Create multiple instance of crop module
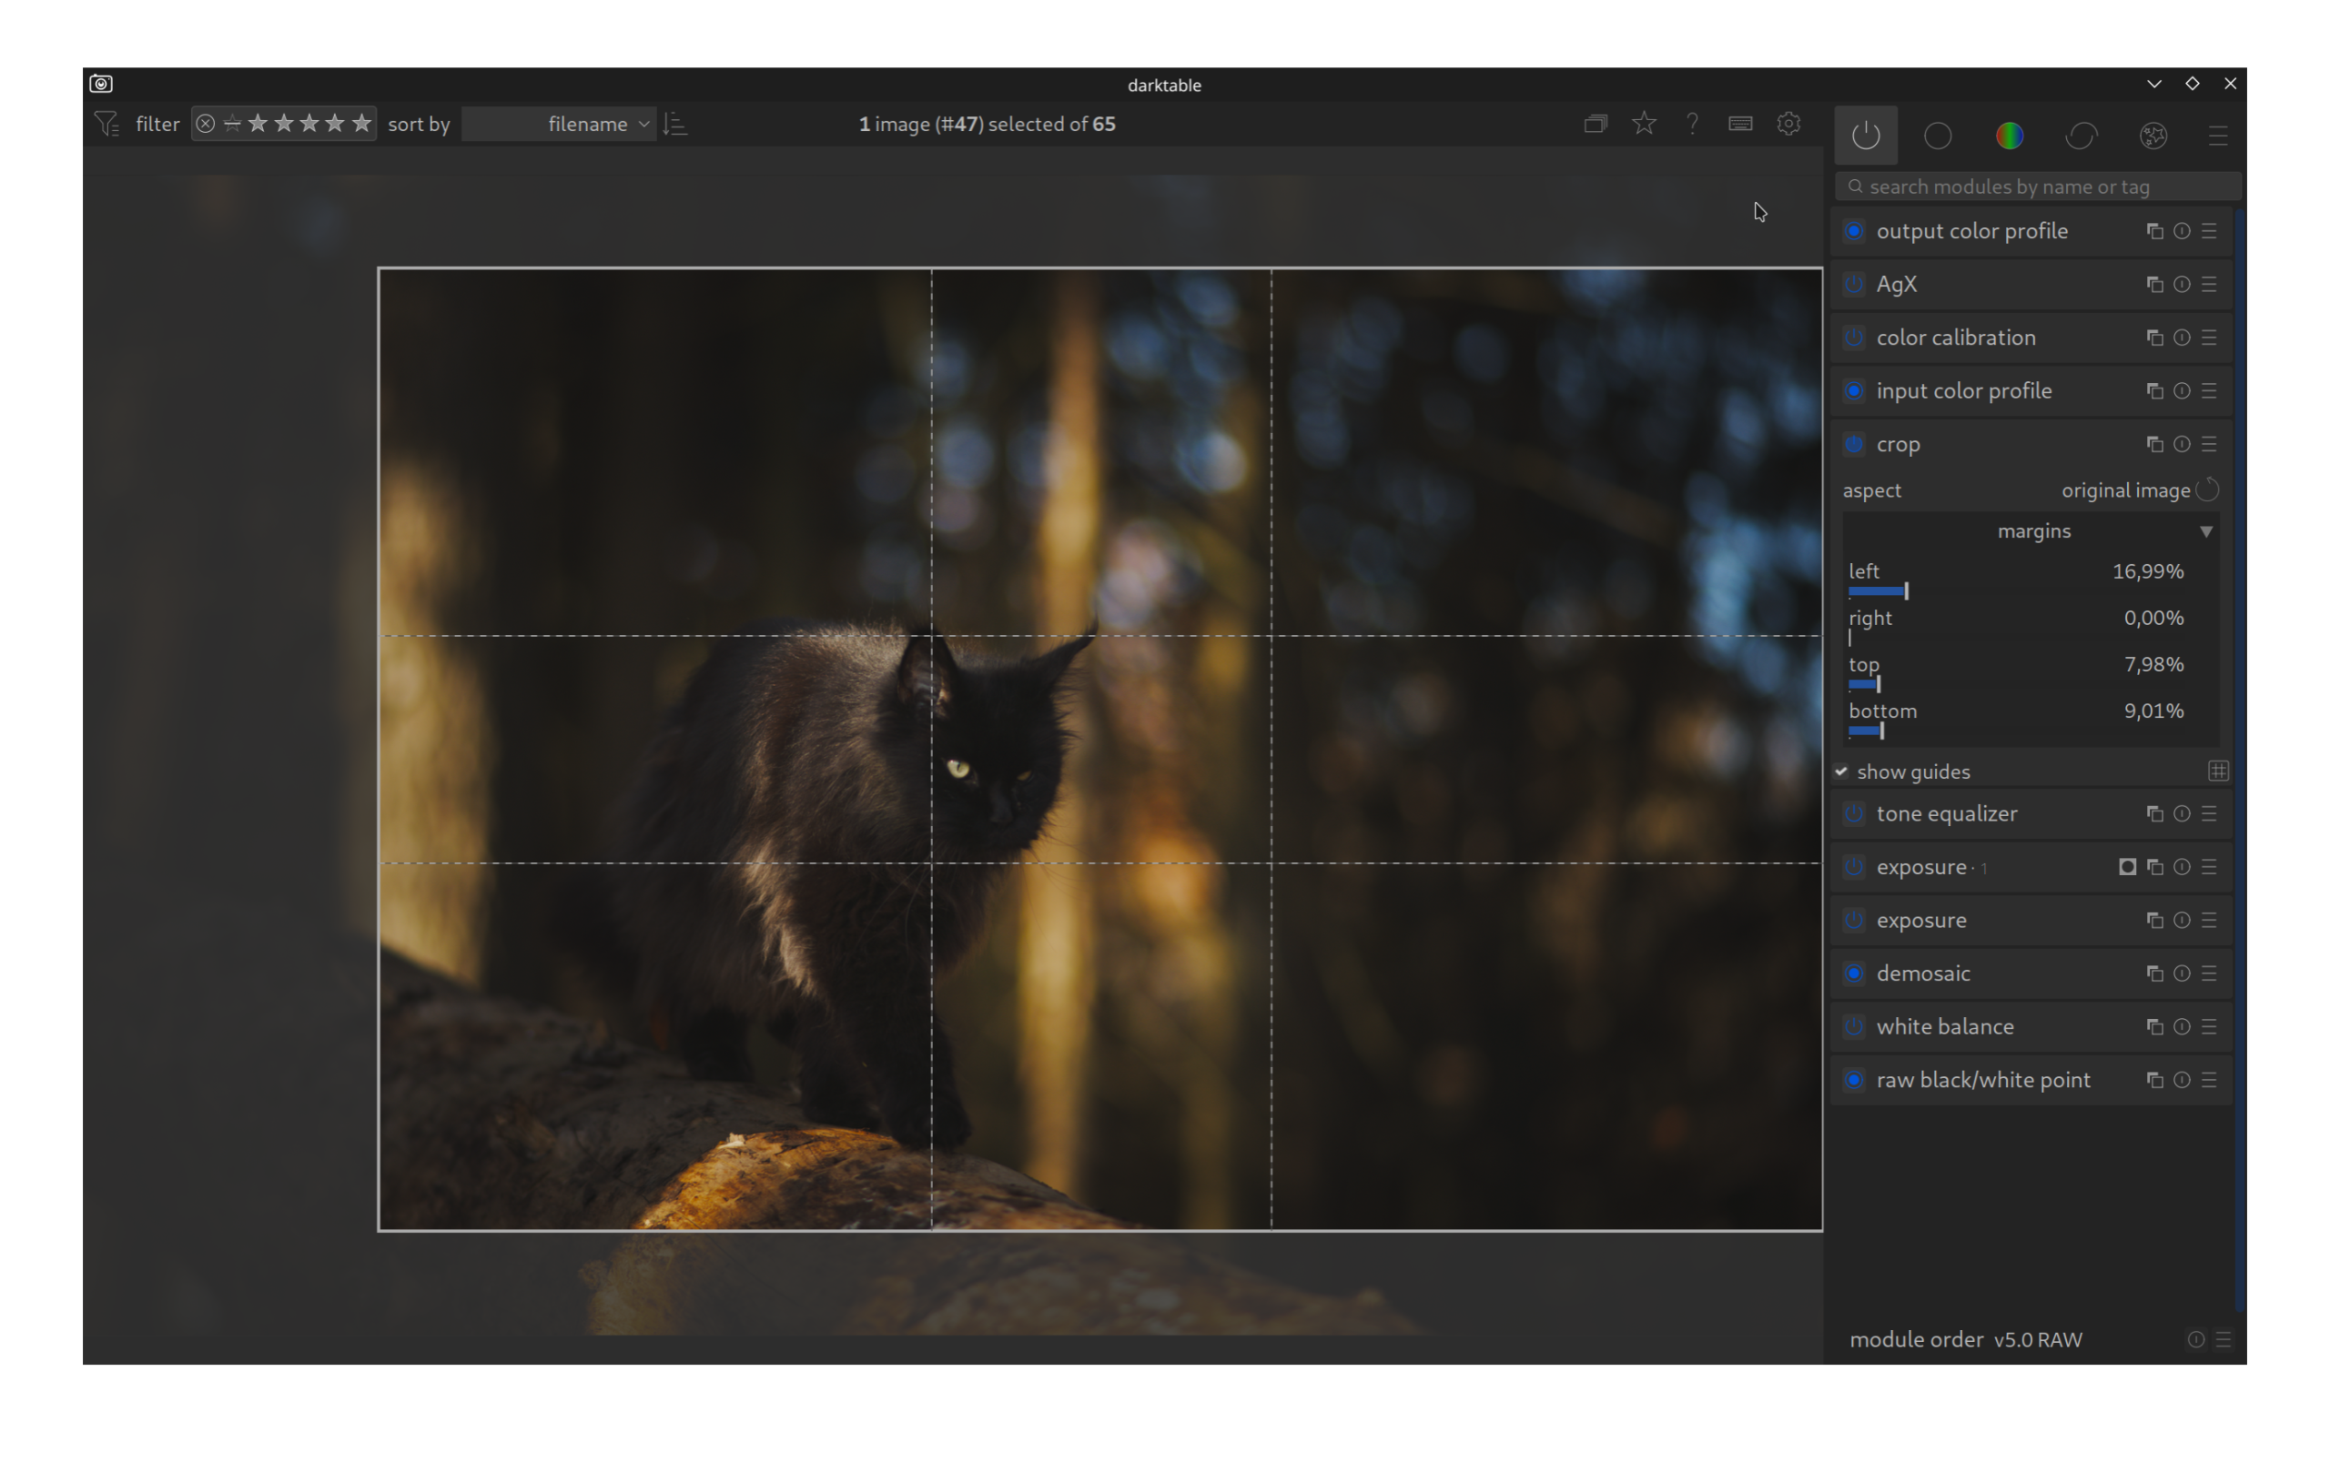The height and width of the screenshot is (1462, 2330). tap(2154, 445)
